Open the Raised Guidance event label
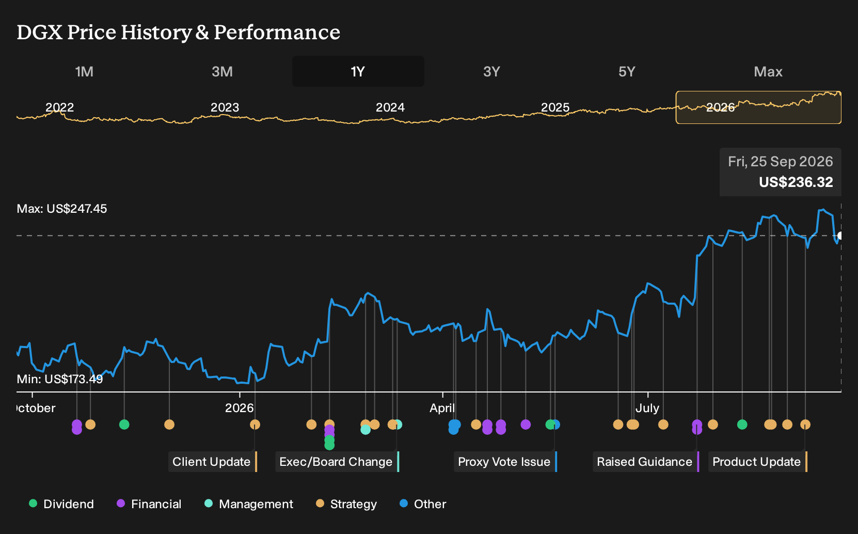This screenshot has height=534, width=858. point(646,462)
